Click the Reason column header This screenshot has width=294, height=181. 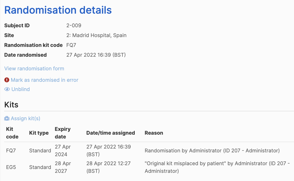click(154, 133)
